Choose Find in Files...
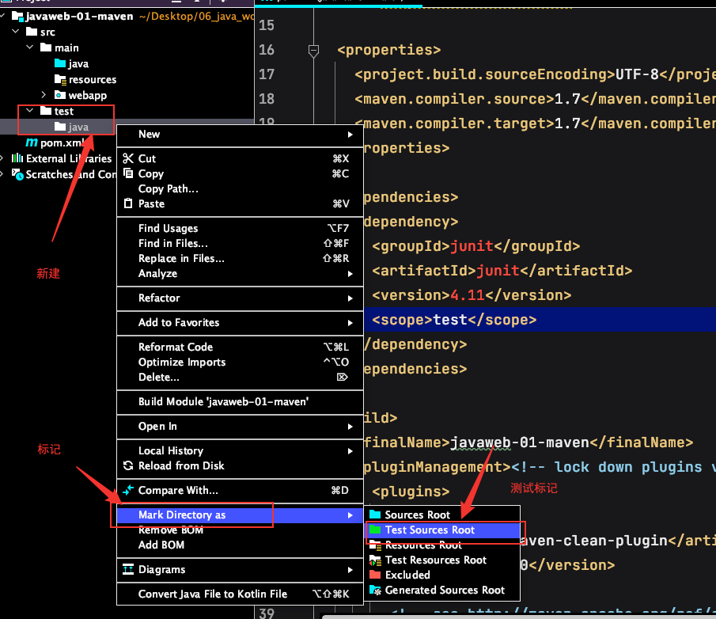Screen dimensions: 716x619 [240, 243]
